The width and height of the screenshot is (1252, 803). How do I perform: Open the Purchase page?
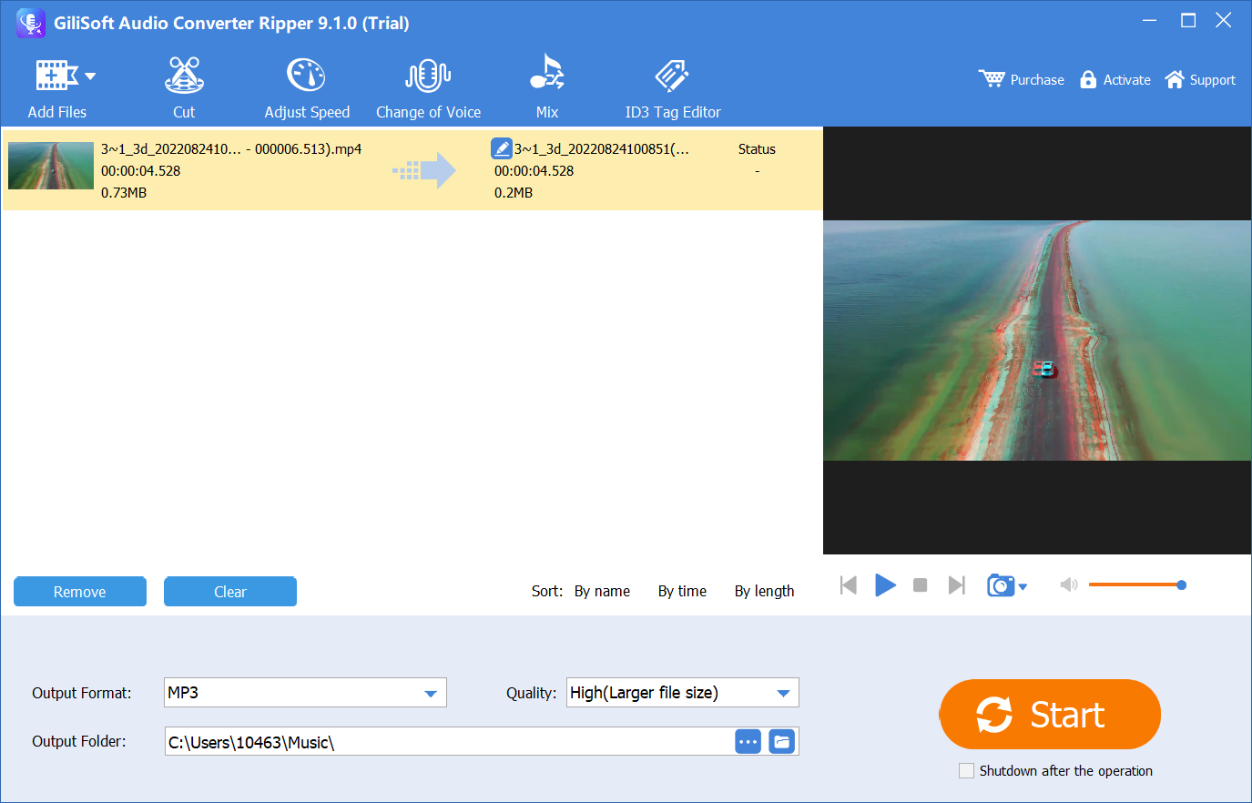tap(1021, 79)
